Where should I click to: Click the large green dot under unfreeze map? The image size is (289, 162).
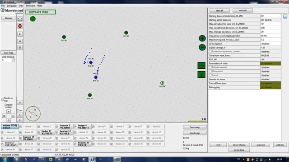pyautogui.click(x=33, y=19)
